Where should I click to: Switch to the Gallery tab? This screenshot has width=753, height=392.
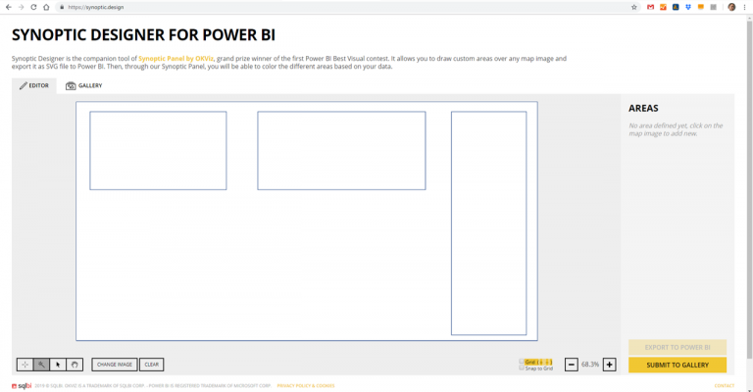point(84,85)
